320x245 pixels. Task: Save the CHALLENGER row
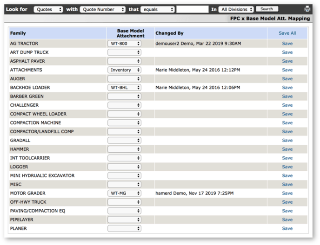287,105
